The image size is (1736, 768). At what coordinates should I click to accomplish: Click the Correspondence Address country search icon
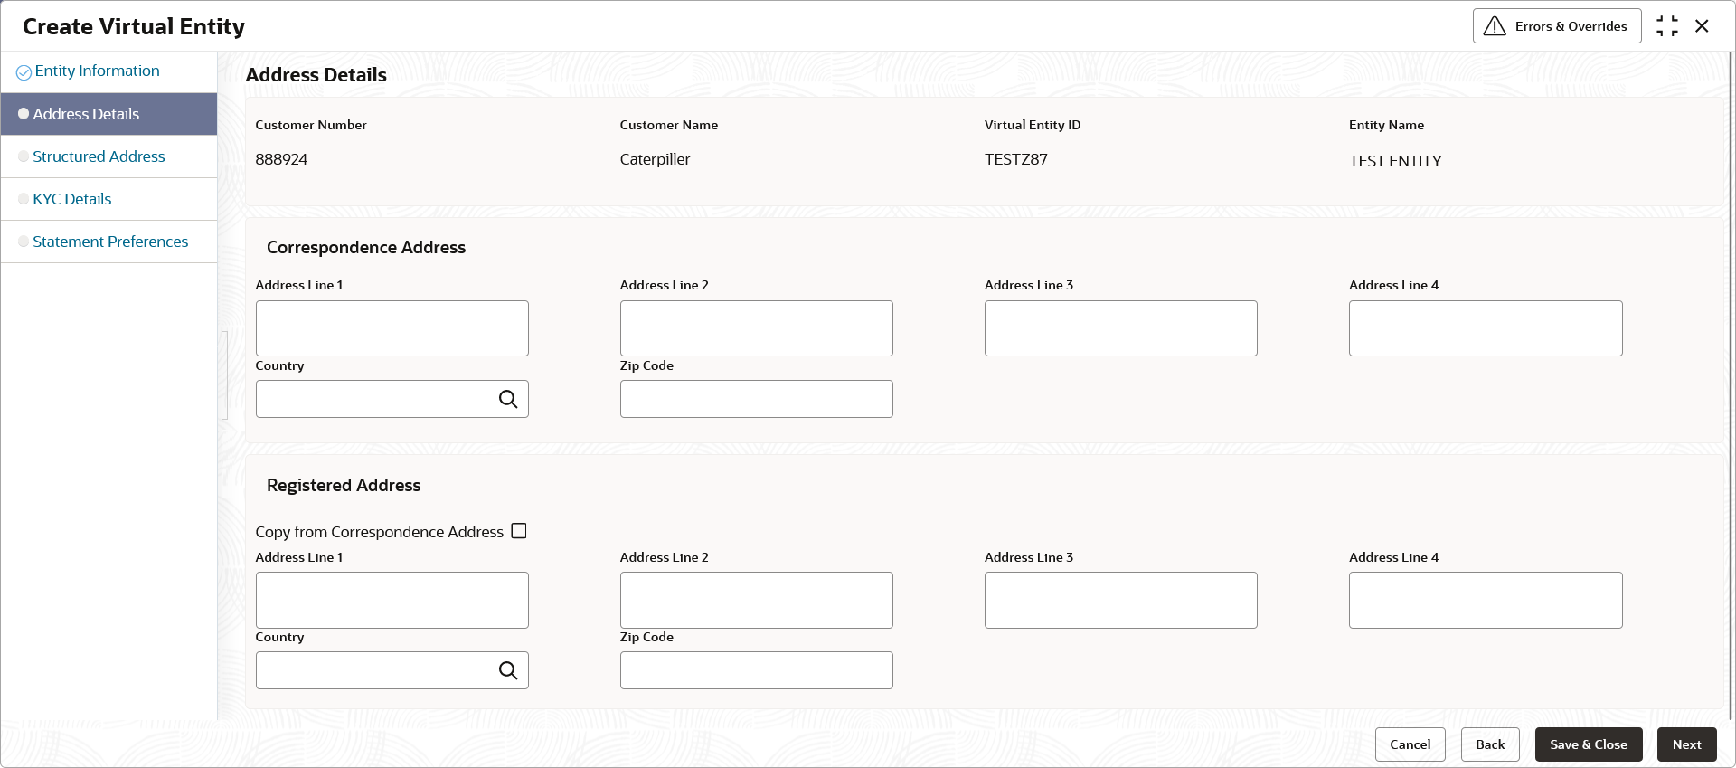(x=508, y=399)
